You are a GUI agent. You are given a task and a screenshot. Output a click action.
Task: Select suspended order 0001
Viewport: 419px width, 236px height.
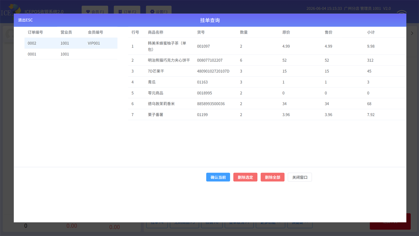click(x=71, y=54)
